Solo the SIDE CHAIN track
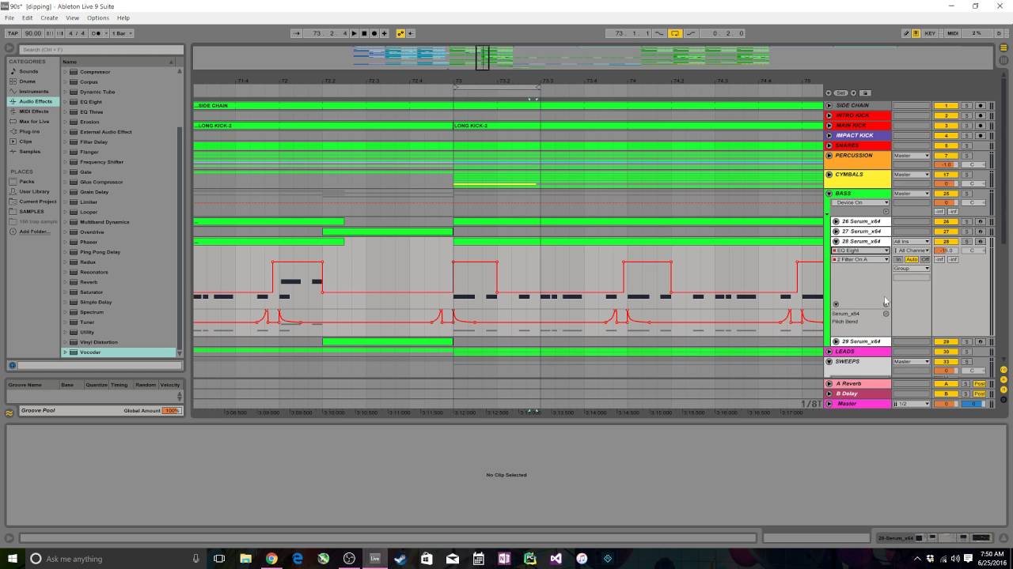Viewport: 1013px width, 569px height. pos(966,105)
